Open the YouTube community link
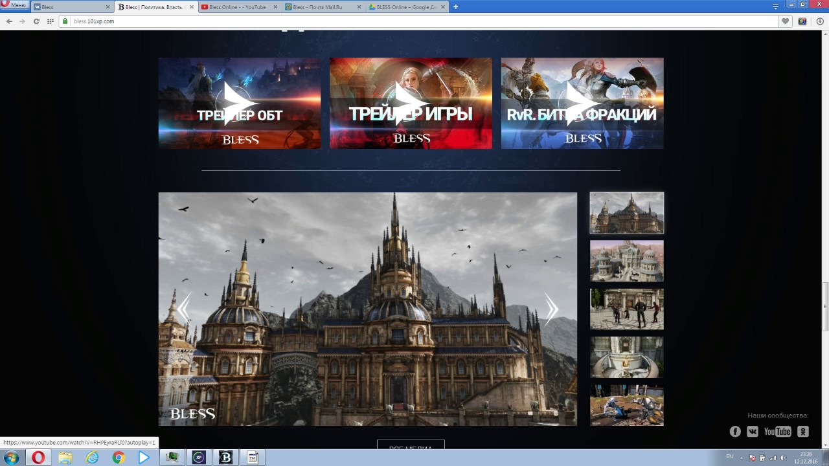This screenshot has height=466, width=829. pos(777,431)
